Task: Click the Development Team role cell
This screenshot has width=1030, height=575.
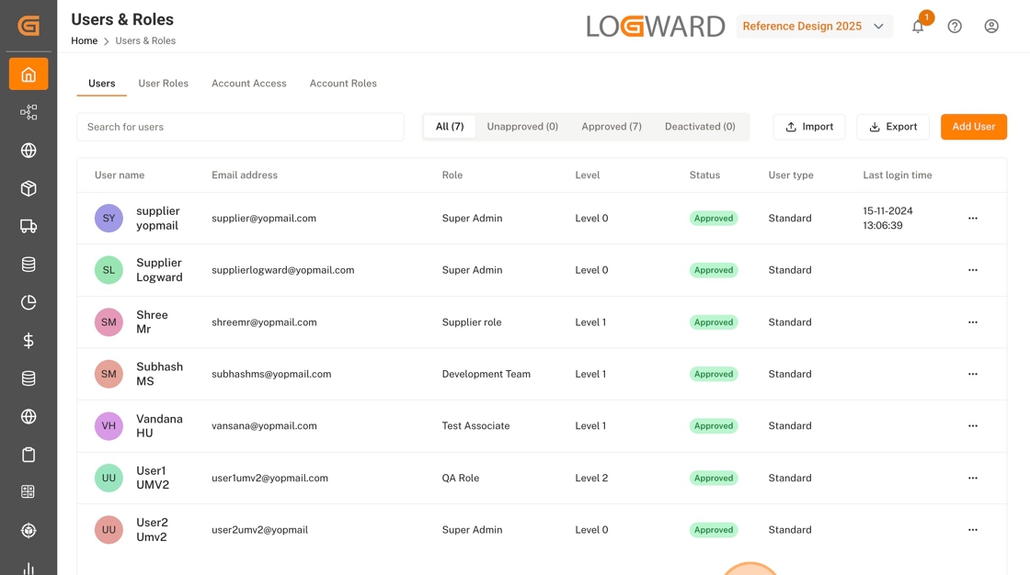Action: [486, 374]
